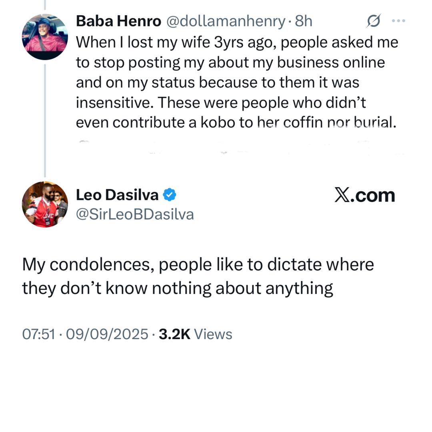
Task: Click the 8h timestamp on the post
Action: tap(303, 21)
